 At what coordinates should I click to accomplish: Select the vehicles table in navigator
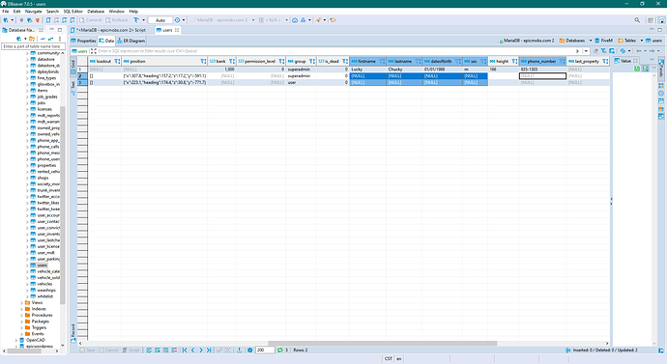[44, 284]
